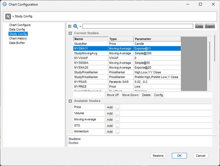Select Chart History in the left tree
Viewport: 220px width, 166px height.
point(18,38)
